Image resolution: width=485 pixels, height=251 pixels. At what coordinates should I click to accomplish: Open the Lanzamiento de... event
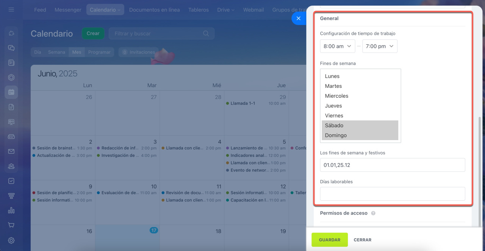[x=256, y=148]
